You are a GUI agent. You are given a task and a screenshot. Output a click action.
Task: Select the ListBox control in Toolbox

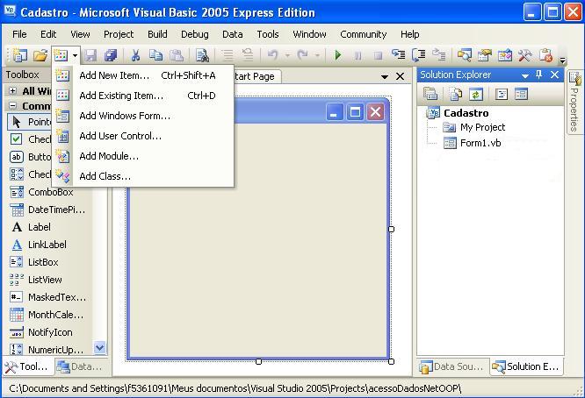click(48, 262)
